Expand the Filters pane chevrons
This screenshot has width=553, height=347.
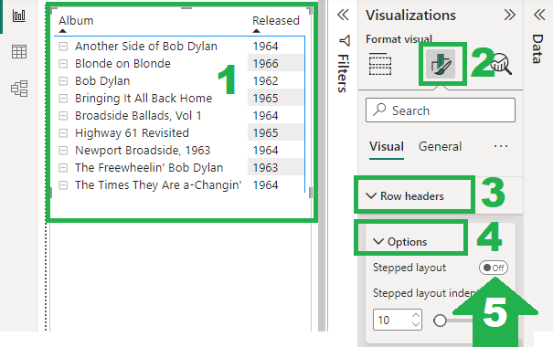pos(343,15)
